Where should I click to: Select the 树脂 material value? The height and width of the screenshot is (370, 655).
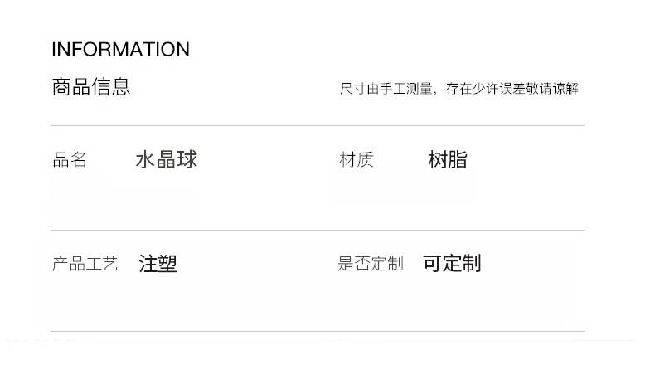(448, 159)
